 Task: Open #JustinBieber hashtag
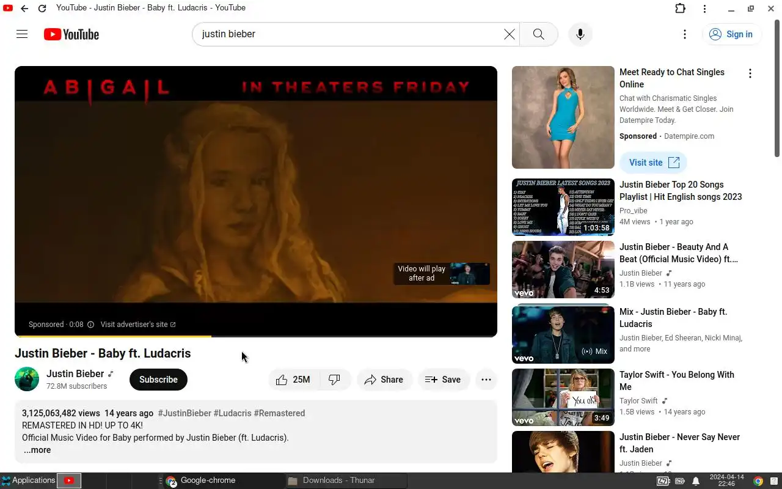tap(185, 413)
